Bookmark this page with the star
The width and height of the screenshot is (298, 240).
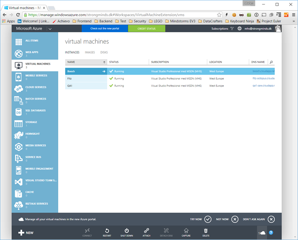click(x=219, y=15)
